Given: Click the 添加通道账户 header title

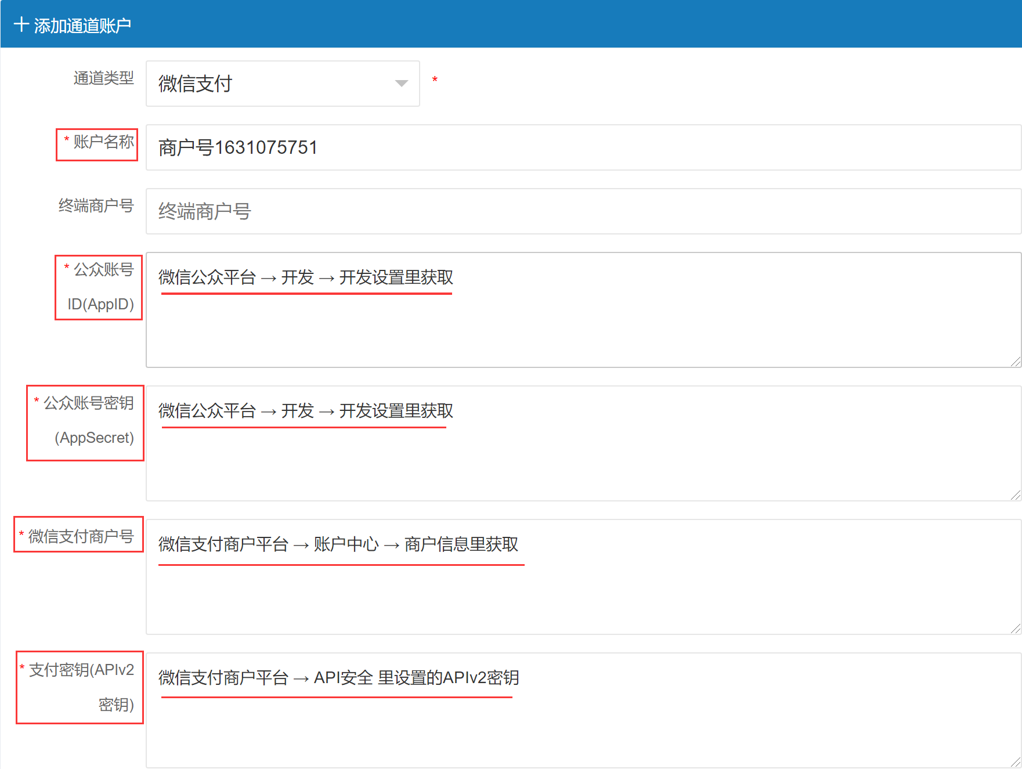Looking at the screenshot, I should click(82, 26).
